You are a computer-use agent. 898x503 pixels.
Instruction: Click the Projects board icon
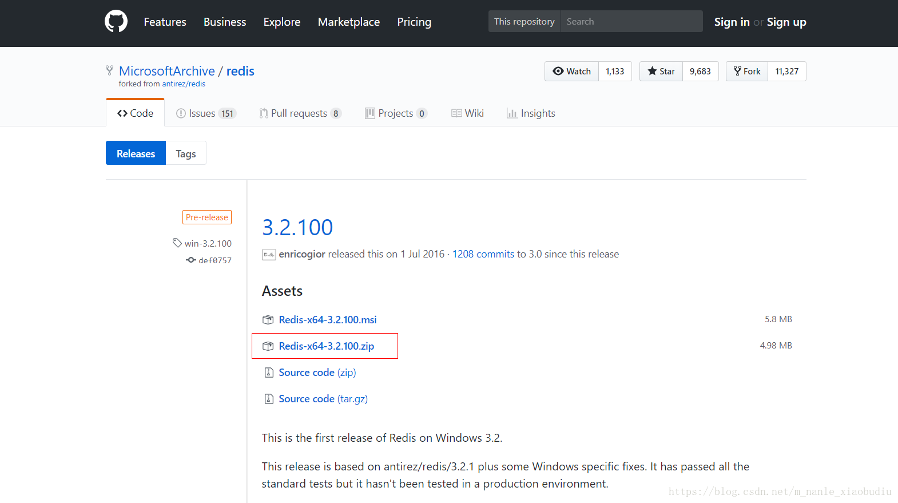(370, 113)
